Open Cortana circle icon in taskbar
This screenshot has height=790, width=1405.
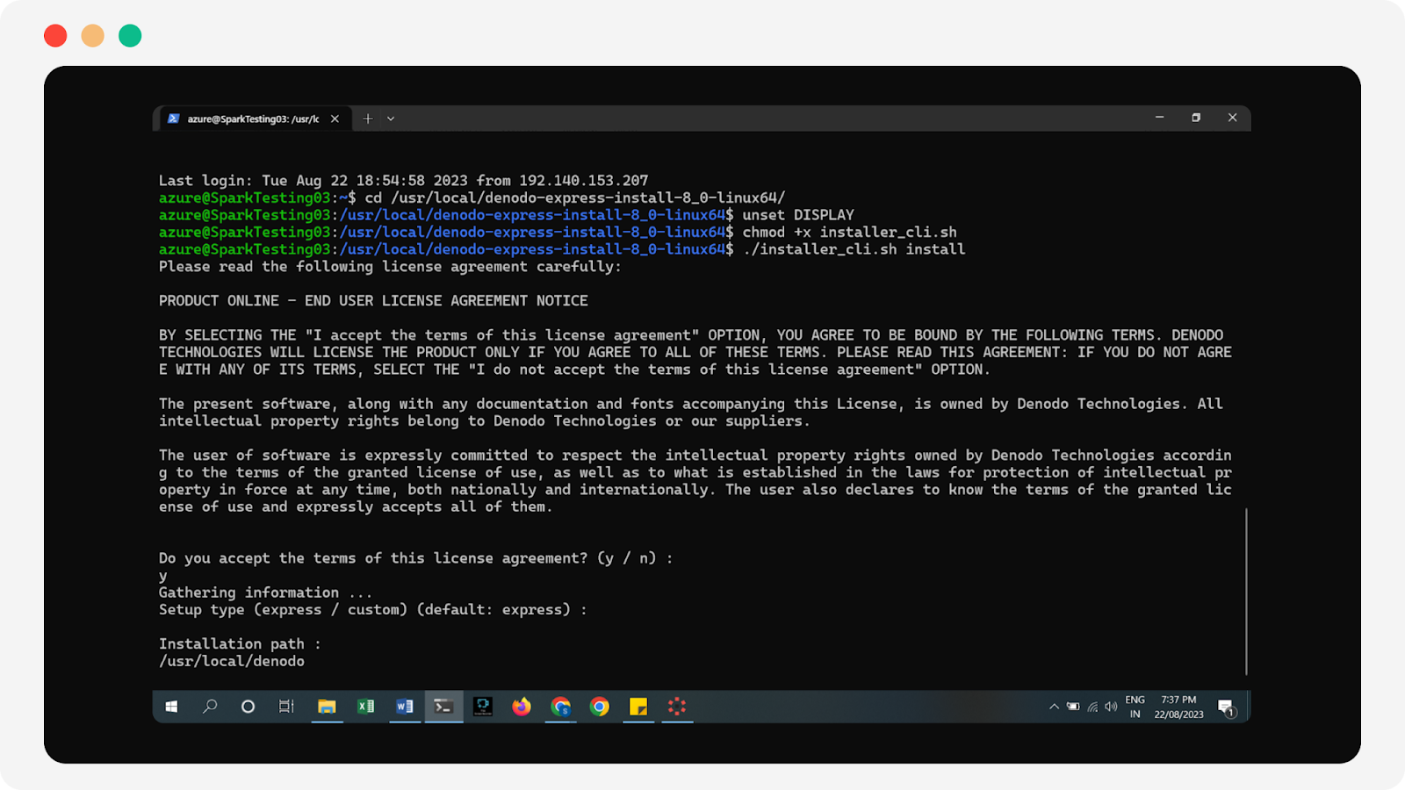(x=248, y=707)
